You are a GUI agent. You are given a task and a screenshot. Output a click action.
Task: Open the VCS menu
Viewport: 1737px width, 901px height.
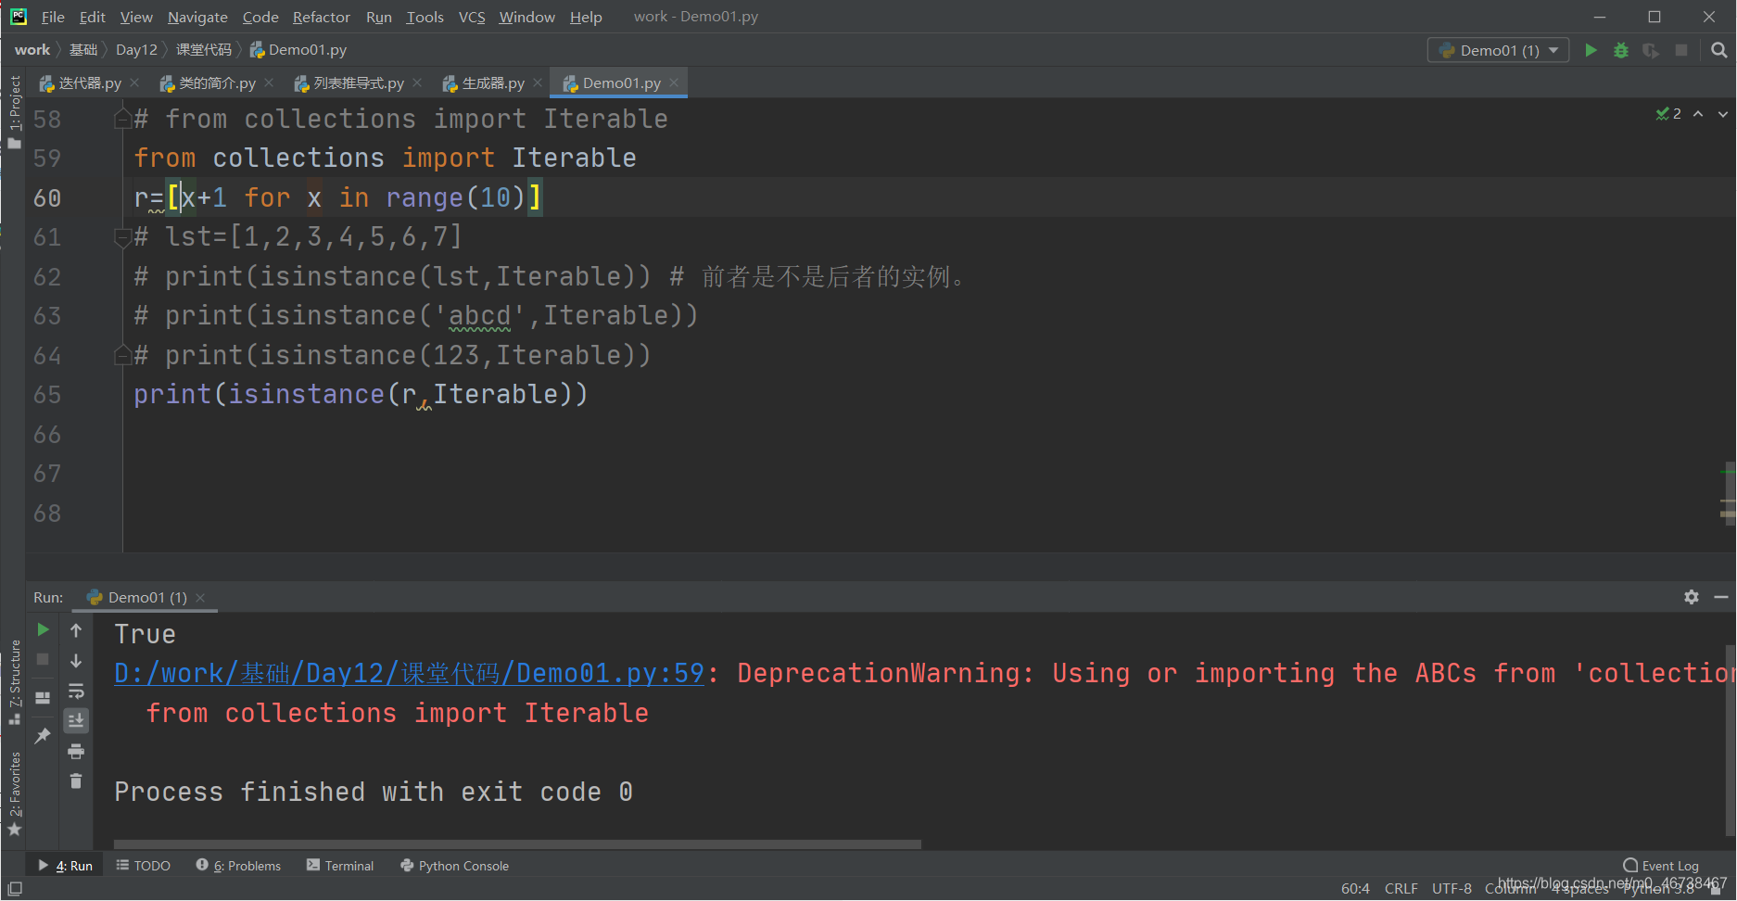click(472, 17)
